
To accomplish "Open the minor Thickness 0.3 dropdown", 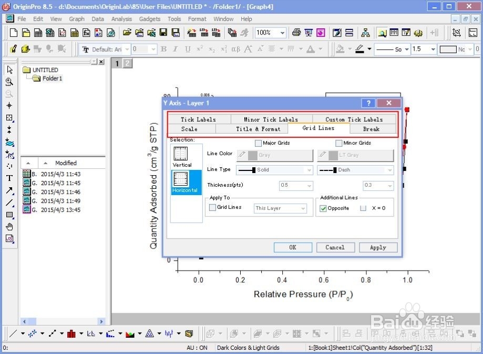I will (x=378, y=185).
